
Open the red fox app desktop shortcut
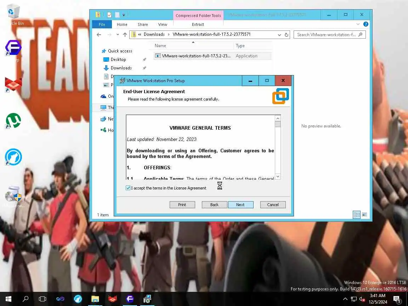click(13, 84)
